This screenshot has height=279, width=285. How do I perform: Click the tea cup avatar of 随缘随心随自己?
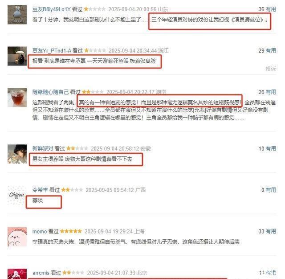[x=17, y=98]
